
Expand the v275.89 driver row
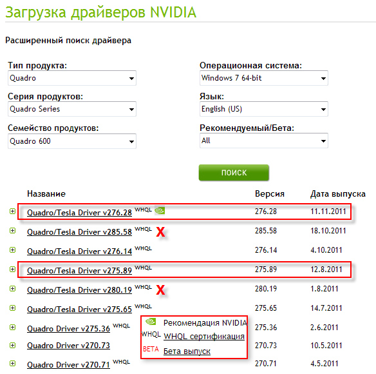[12, 270]
